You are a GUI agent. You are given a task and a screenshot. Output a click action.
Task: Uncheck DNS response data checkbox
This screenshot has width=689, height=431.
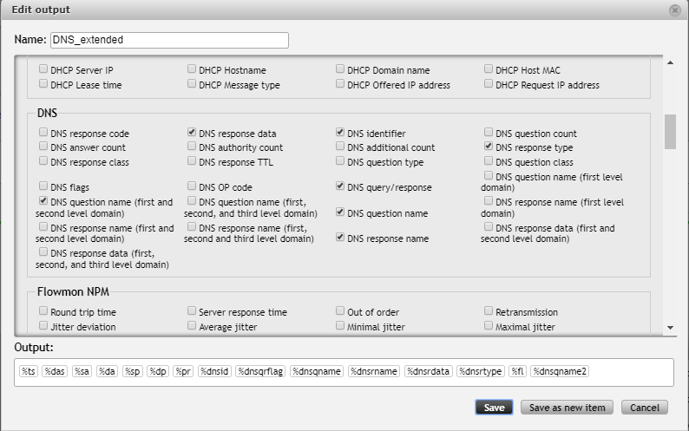tap(192, 134)
